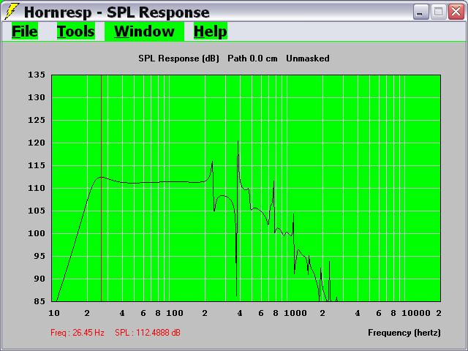Image resolution: width=468 pixels, height=351 pixels.
Task: Click the Hornresp lightning bolt icon
Action: (12, 12)
